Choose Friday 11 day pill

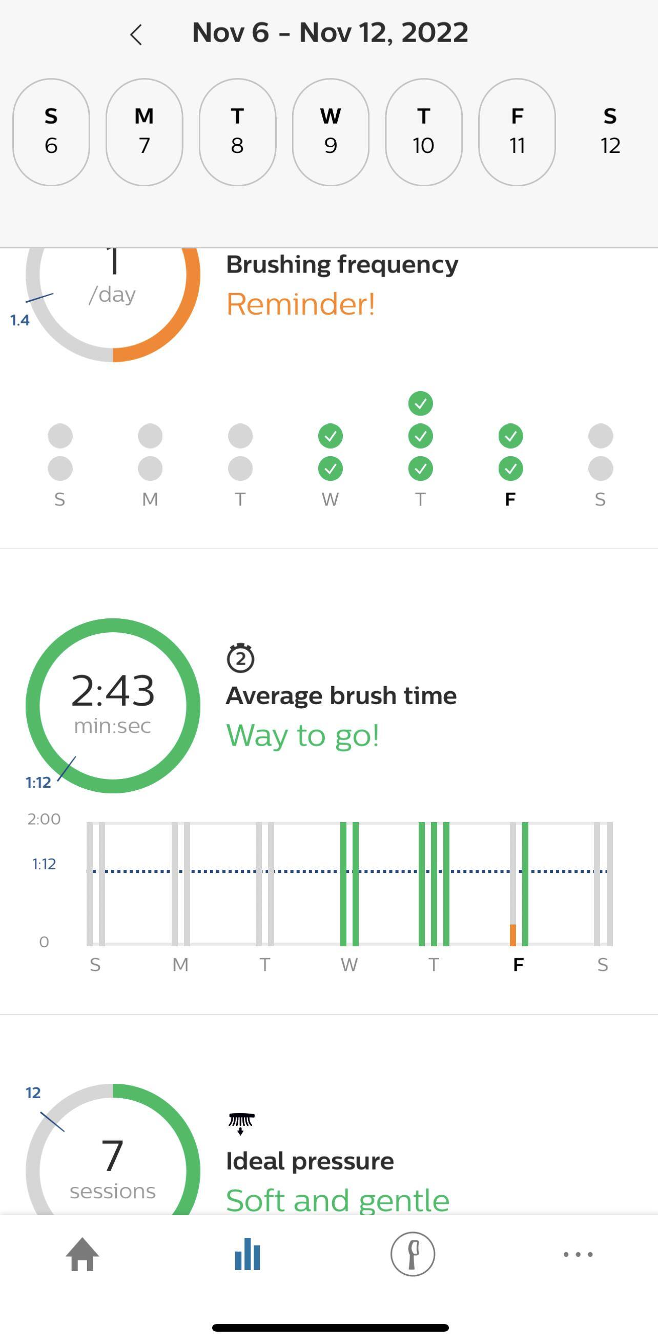[x=517, y=132]
